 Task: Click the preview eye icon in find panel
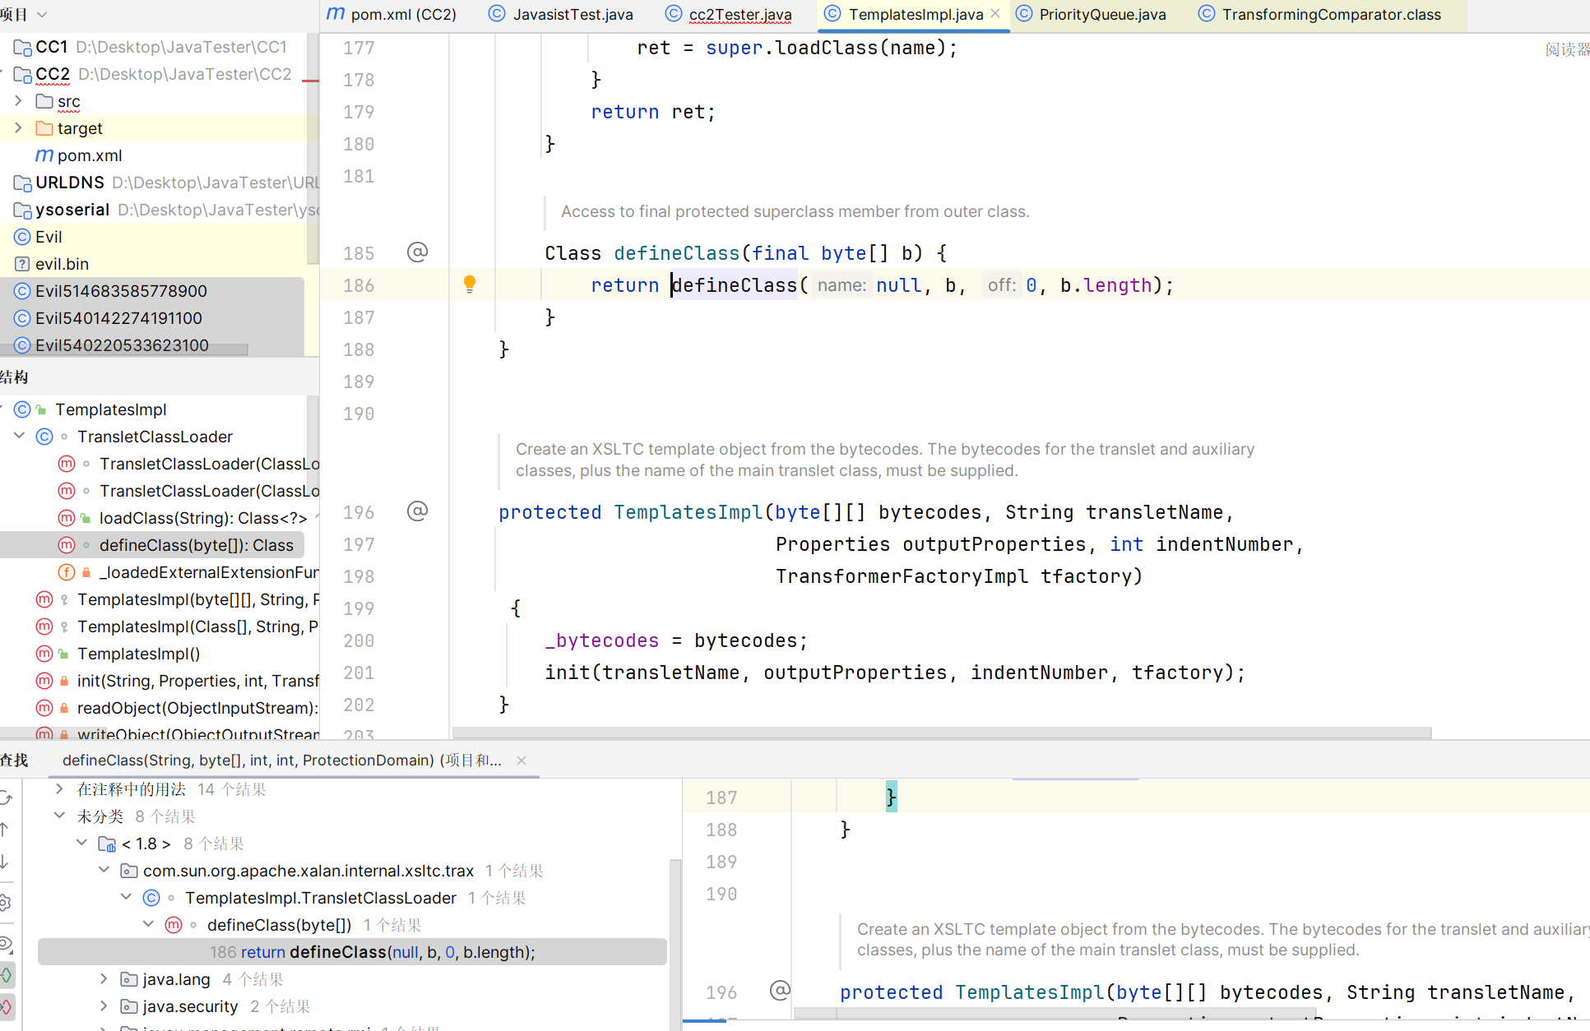click(5, 942)
